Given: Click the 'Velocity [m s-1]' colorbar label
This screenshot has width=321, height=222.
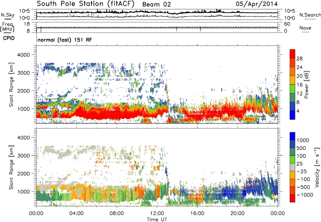Looking at the screenshot, I should (x=317, y=167).
